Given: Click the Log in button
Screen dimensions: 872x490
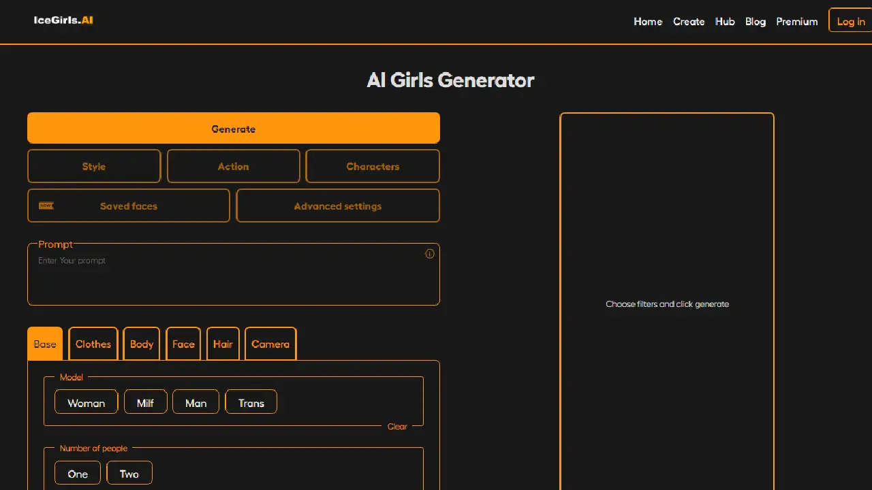Looking at the screenshot, I should [850, 21].
